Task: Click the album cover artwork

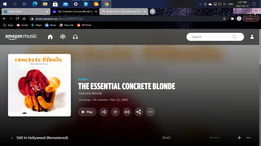Action: pos(39,85)
